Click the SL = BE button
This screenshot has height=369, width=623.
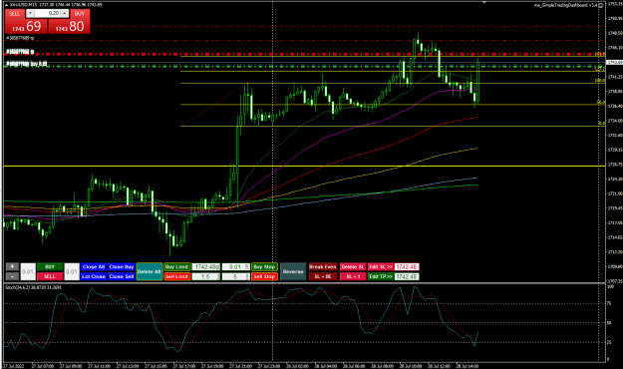[x=323, y=276]
